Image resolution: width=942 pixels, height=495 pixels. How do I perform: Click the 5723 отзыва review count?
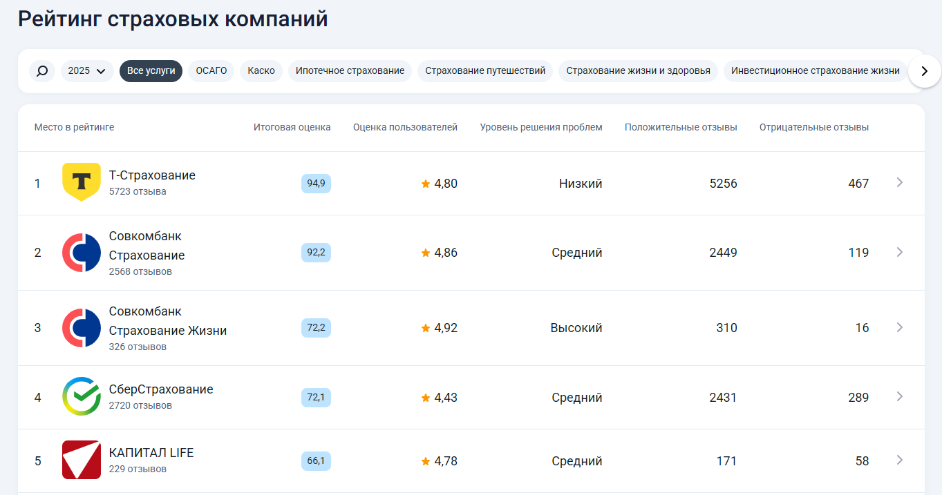coord(138,192)
